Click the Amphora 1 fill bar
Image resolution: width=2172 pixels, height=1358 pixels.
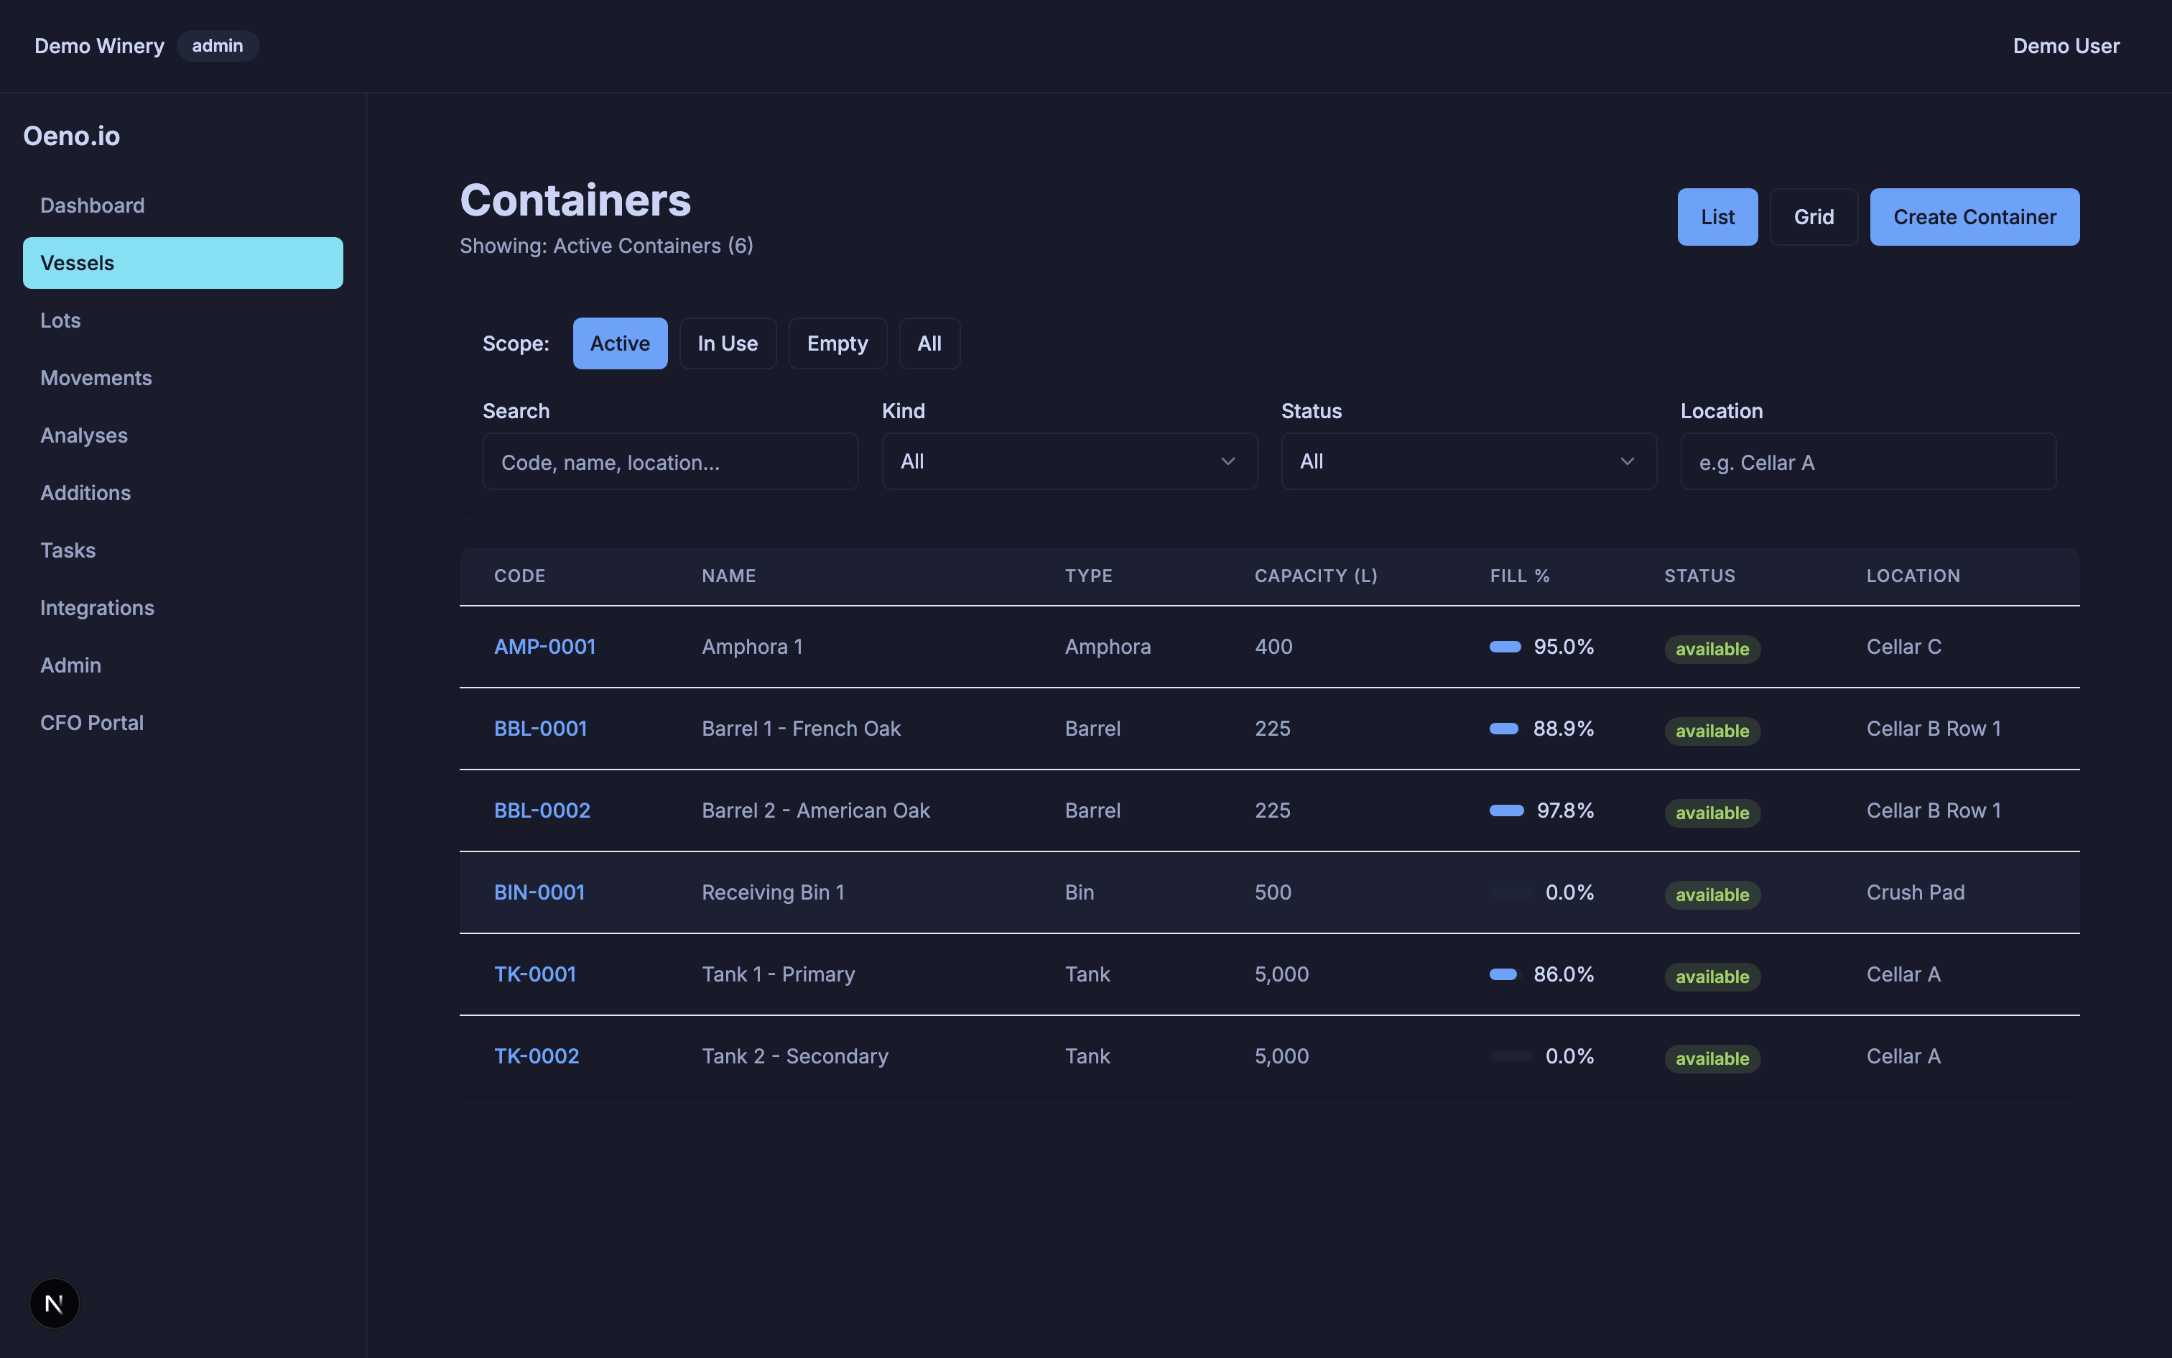pos(1505,647)
